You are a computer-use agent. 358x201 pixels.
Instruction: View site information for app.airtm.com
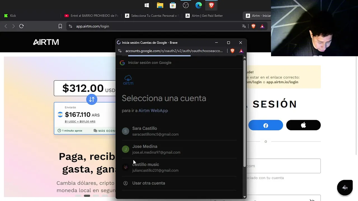tap(70, 26)
